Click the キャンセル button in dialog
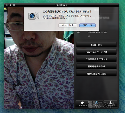125x113 pixels. 68,25
